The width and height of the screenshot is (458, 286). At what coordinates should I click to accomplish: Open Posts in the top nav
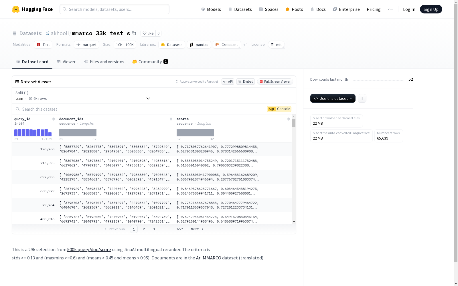pyautogui.click(x=294, y=9)
